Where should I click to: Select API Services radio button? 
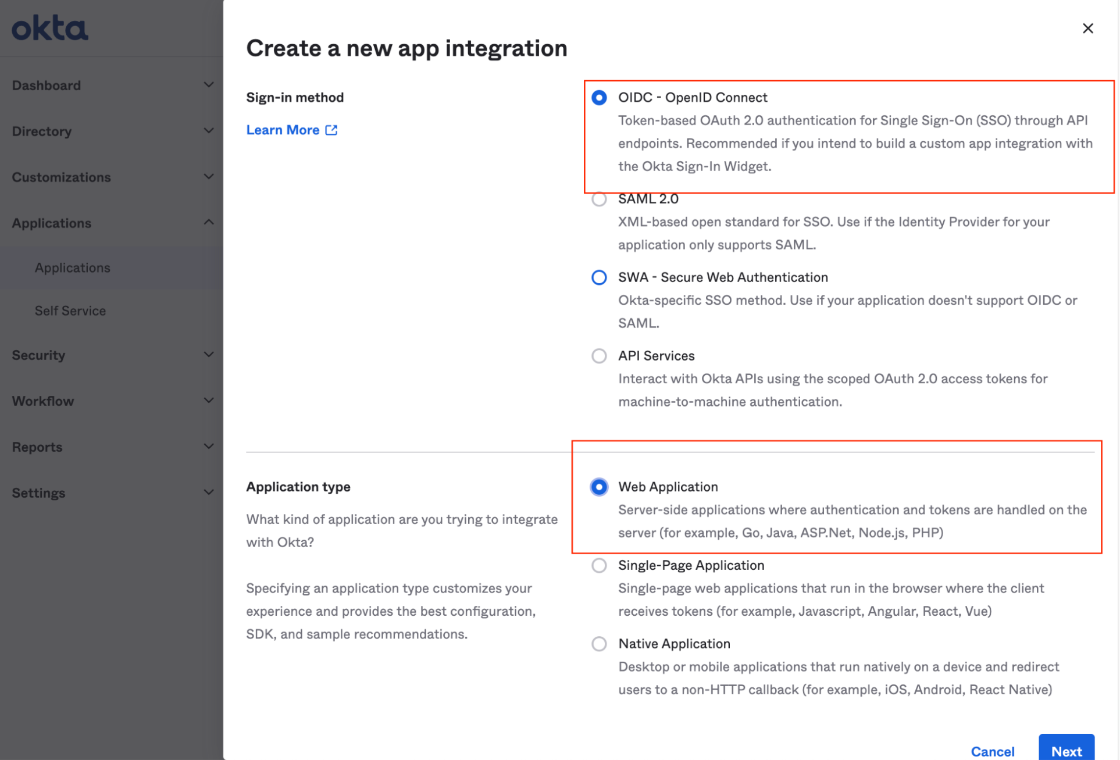click(599, 356)
